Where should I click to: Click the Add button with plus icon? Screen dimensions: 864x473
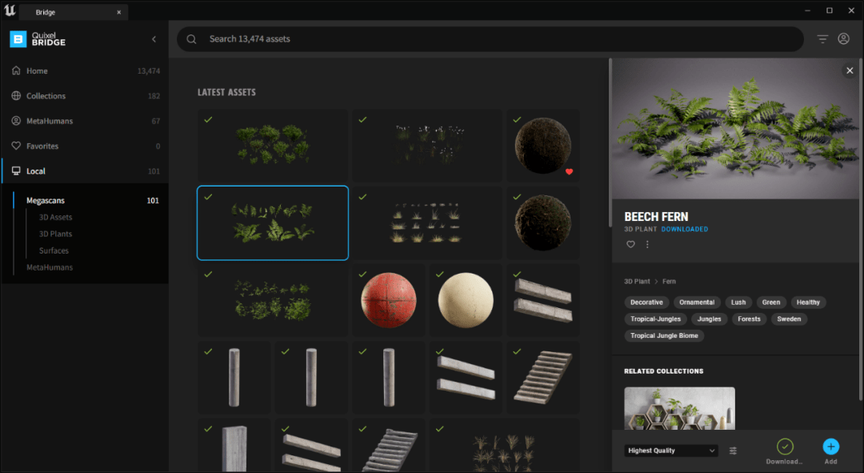tap(830, 447)
